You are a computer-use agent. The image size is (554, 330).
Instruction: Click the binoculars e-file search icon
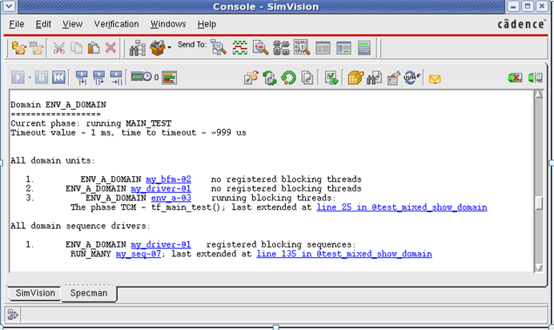[x=374, y=78]
